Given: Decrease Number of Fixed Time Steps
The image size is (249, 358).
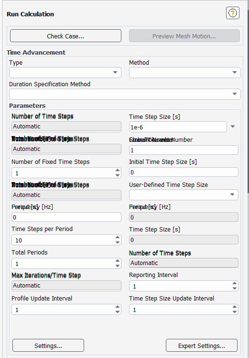Looking at the screenshot, I should [x=118, y=175].
